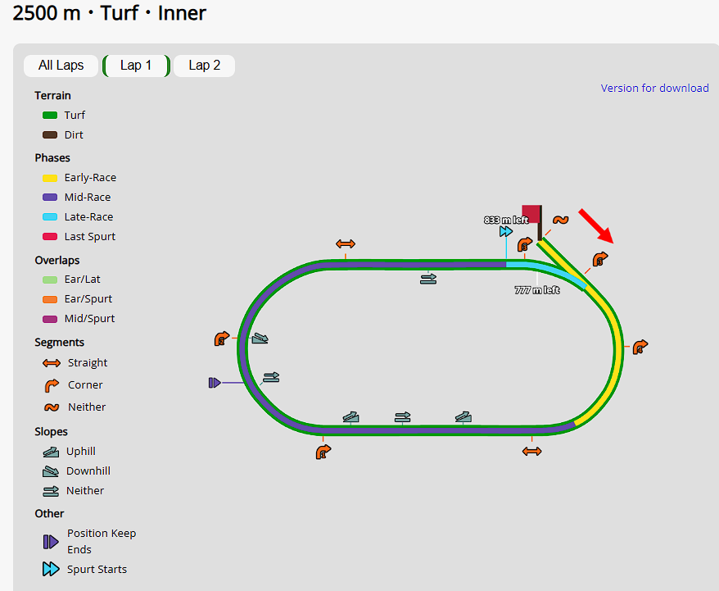Click the orange Ear/Spurt swatch
The image size is (719, 591).
tap(50, 300)
